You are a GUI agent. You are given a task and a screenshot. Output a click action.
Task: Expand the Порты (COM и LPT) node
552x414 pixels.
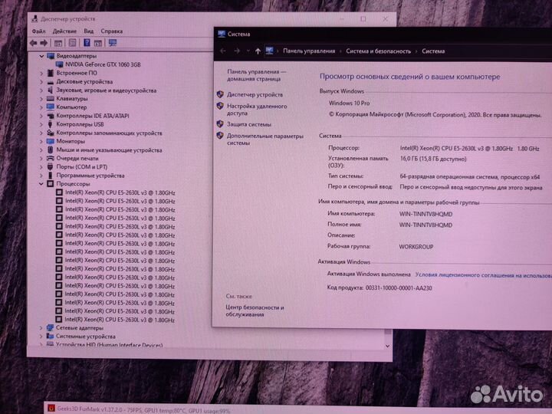[41, 167]
